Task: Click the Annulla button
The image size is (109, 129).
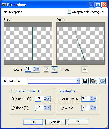Action: click(x=55, y=122)
